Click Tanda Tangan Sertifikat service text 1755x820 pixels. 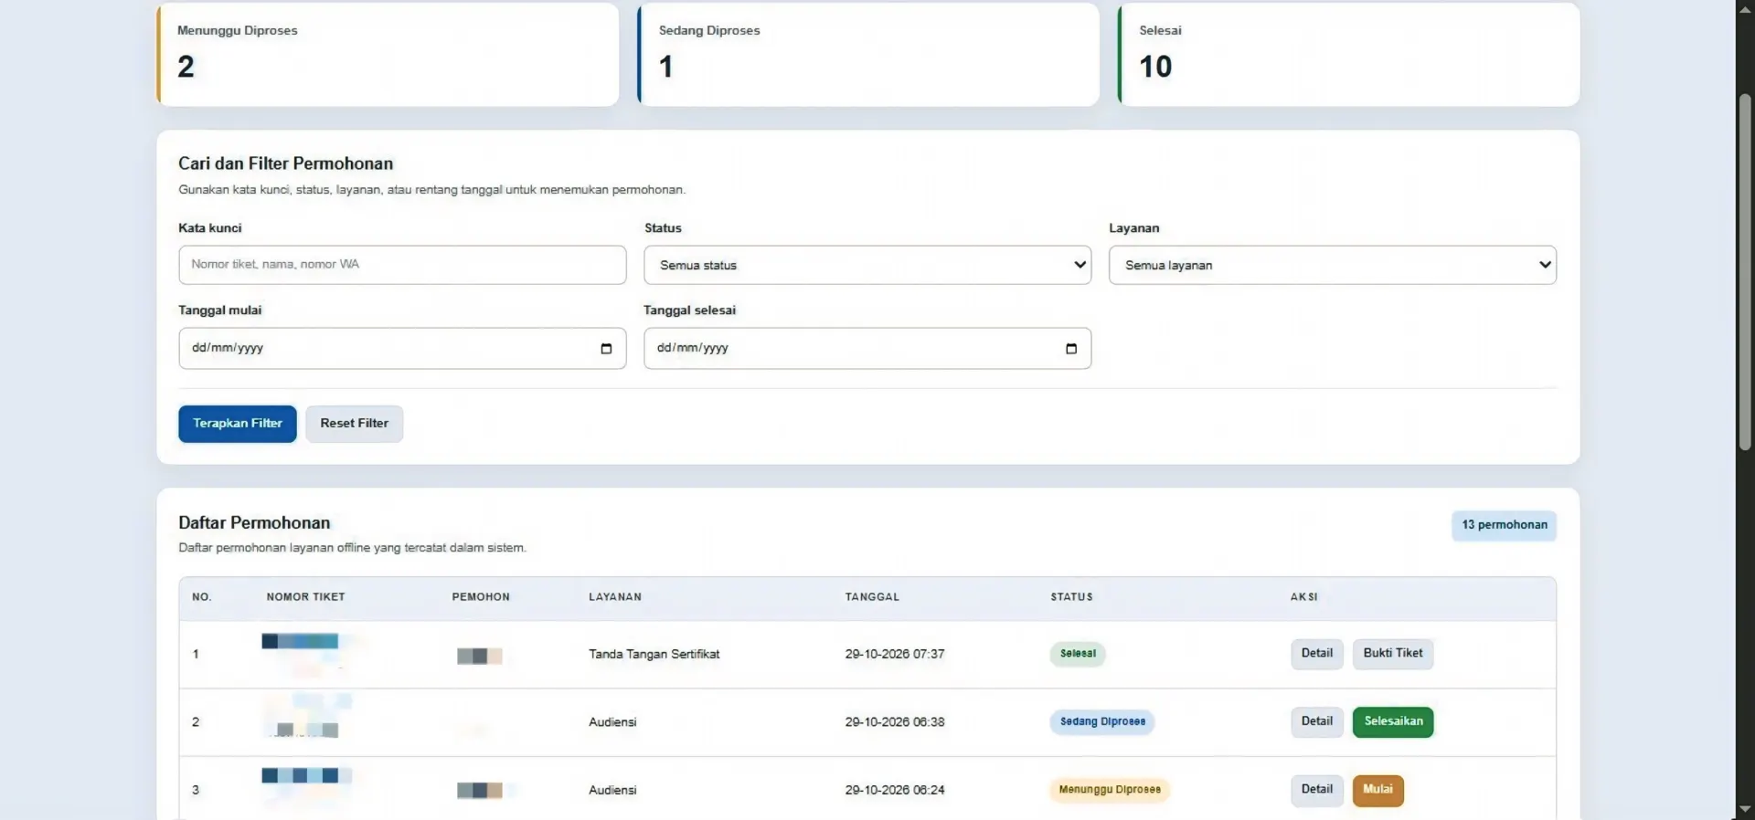[654, 654]
